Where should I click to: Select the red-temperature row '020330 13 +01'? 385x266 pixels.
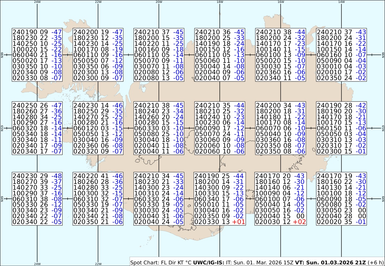220,222
